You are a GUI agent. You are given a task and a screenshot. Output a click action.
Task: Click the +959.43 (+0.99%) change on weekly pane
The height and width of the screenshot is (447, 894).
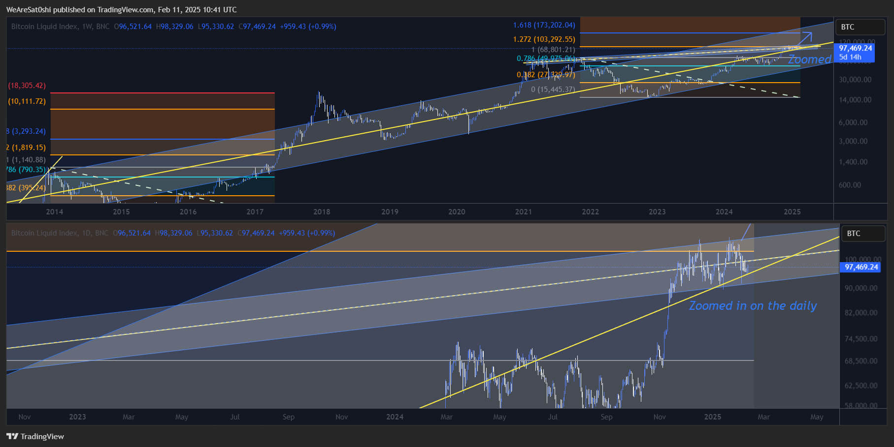308,27
